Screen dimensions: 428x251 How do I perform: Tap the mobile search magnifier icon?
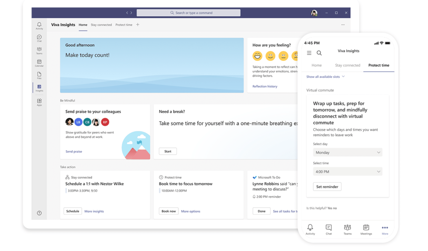pyautogui.click(x=319, y=53)
